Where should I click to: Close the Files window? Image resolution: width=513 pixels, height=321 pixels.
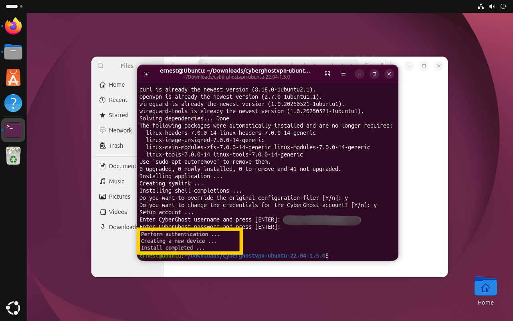click(x=439, y=66)
